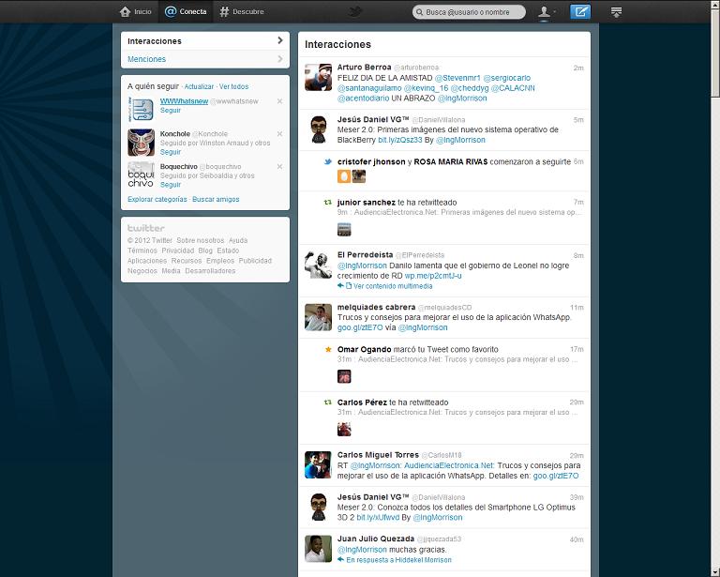The height and width of the screenshot is (577, 720).
Task: Open the Descubre hashtag tab
Action: [x=241, y=11]
